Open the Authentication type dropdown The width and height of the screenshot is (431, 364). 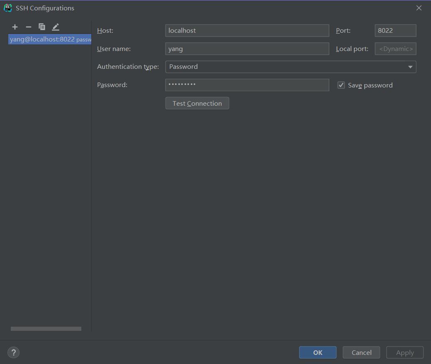(290, 67)
